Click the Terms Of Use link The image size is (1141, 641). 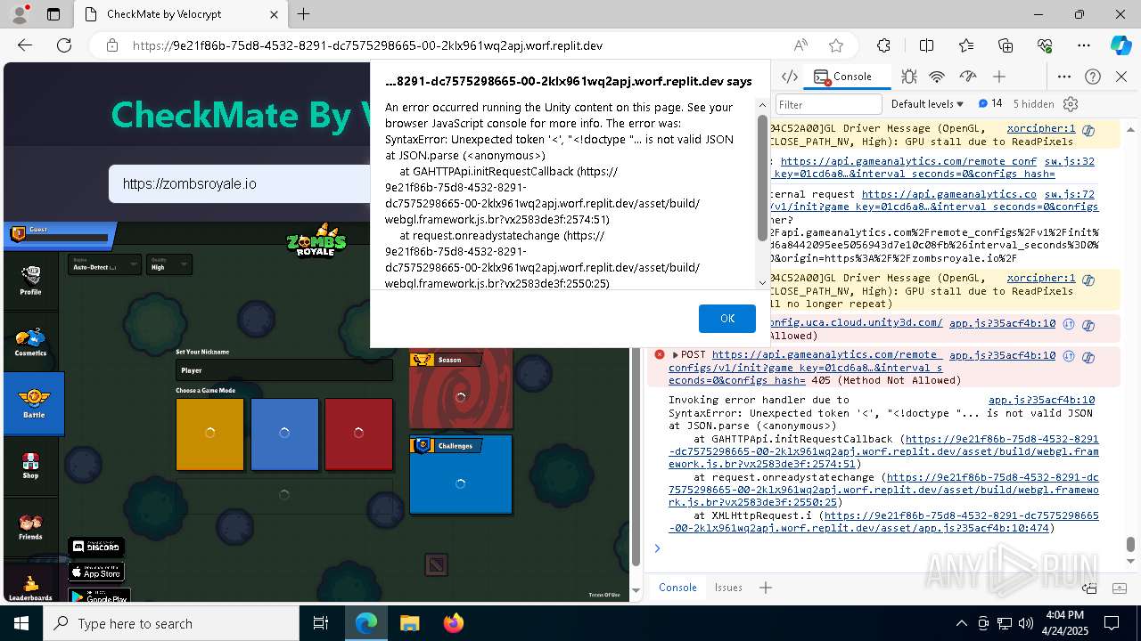pos(604,595)
